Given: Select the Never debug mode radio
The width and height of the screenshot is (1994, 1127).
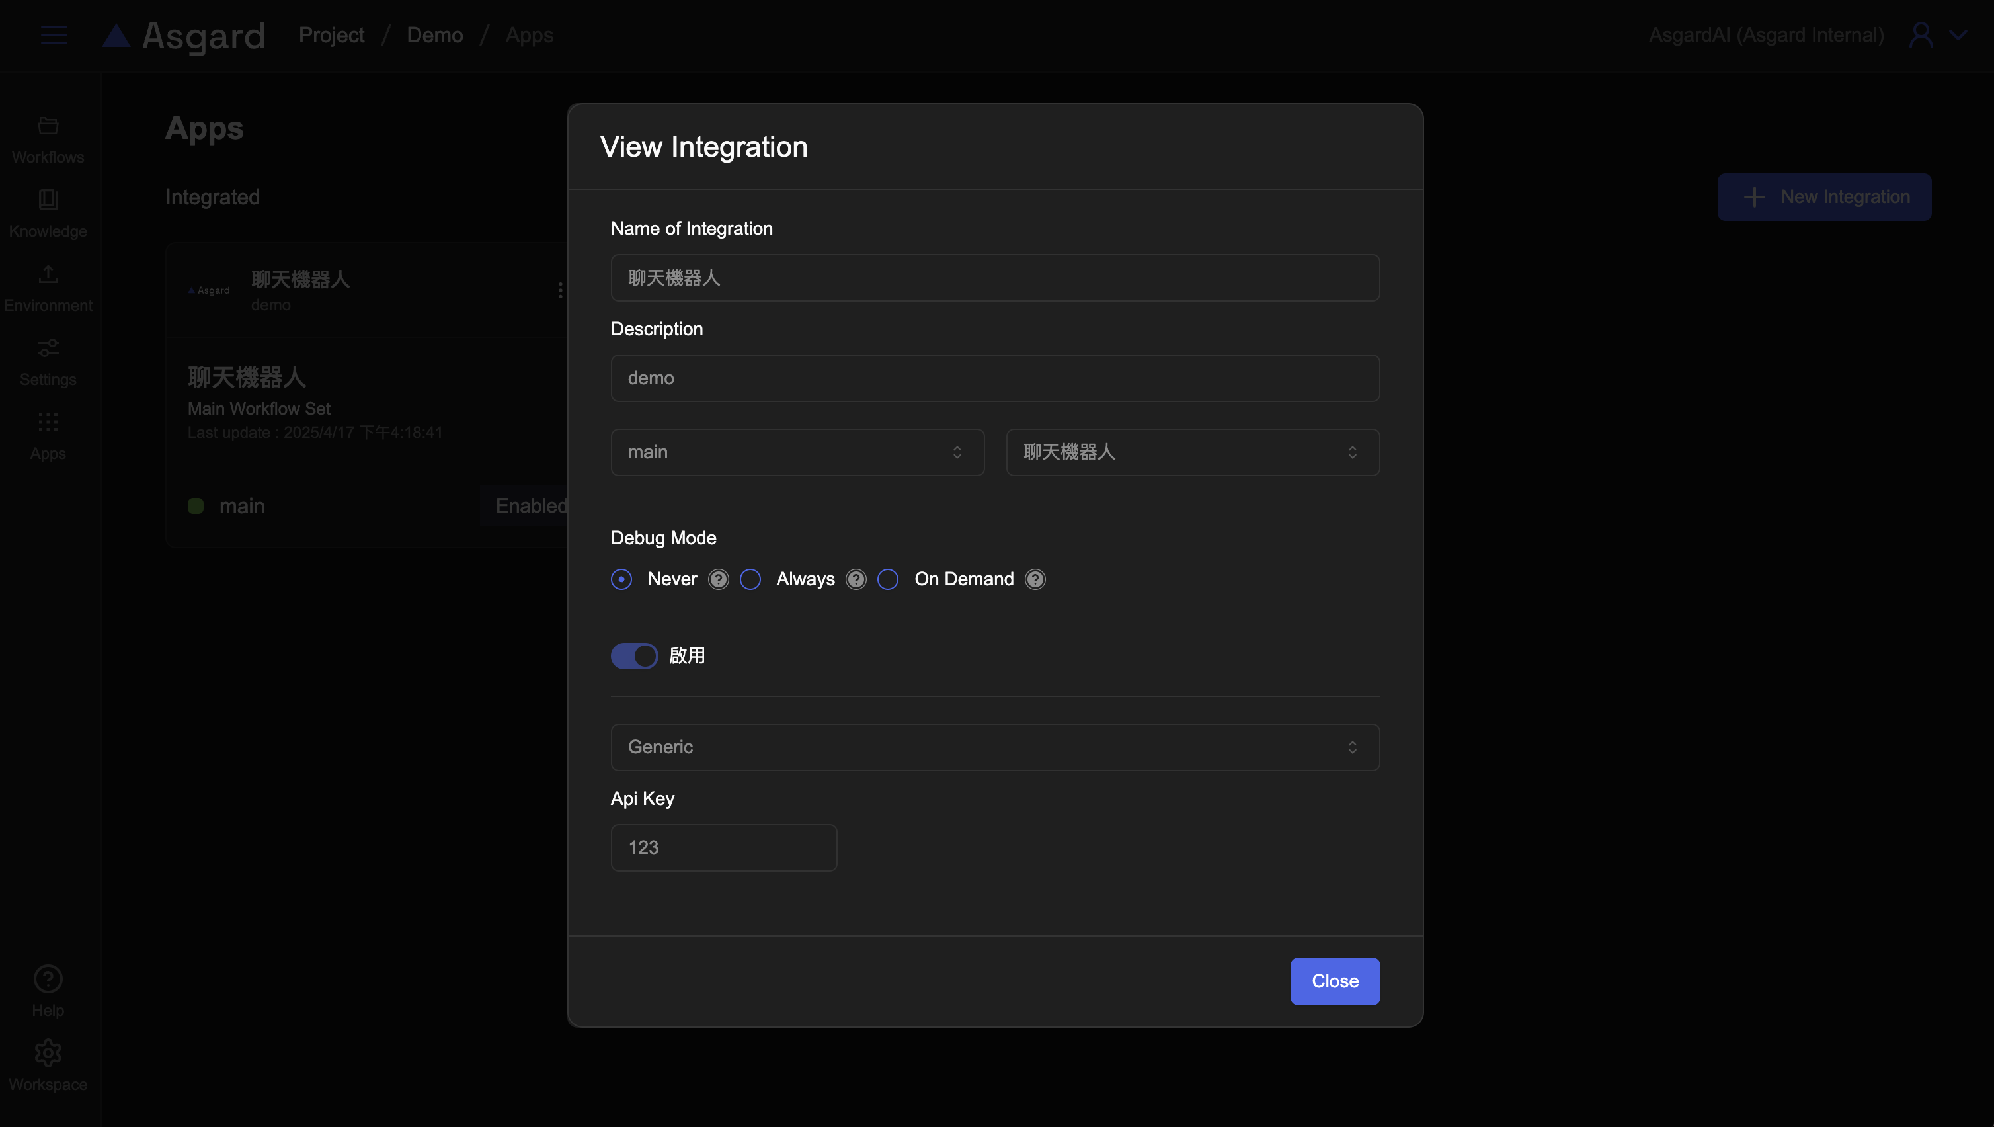Looking at the screenshot, I should pyautogui.click(x=621, y=579).
